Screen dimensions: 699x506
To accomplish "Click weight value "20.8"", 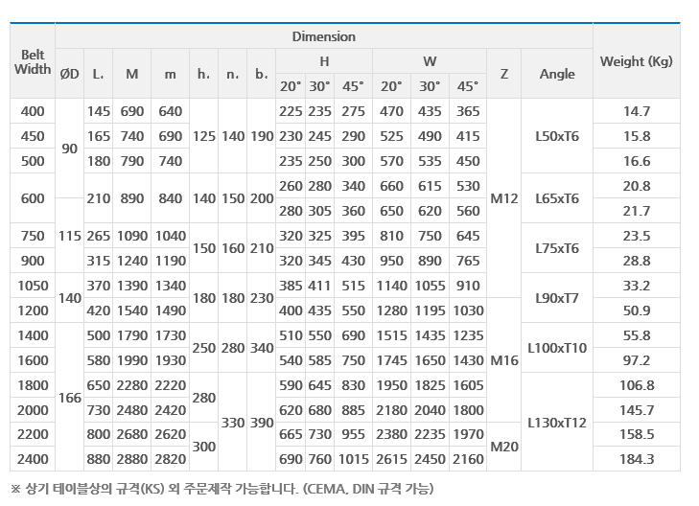I will (636, 186).
